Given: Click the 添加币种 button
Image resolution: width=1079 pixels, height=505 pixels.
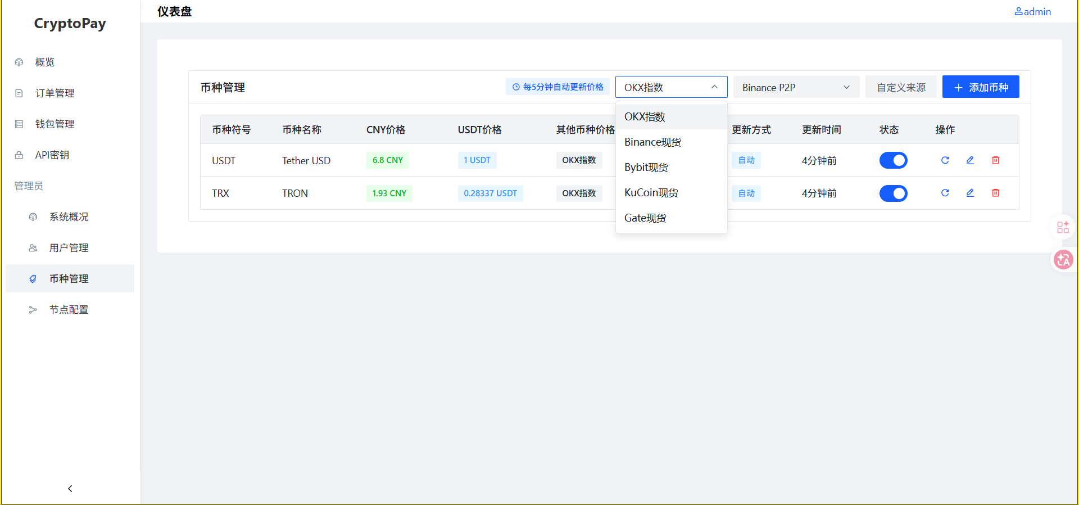Looking at the screenshot, I should (980, 87).
